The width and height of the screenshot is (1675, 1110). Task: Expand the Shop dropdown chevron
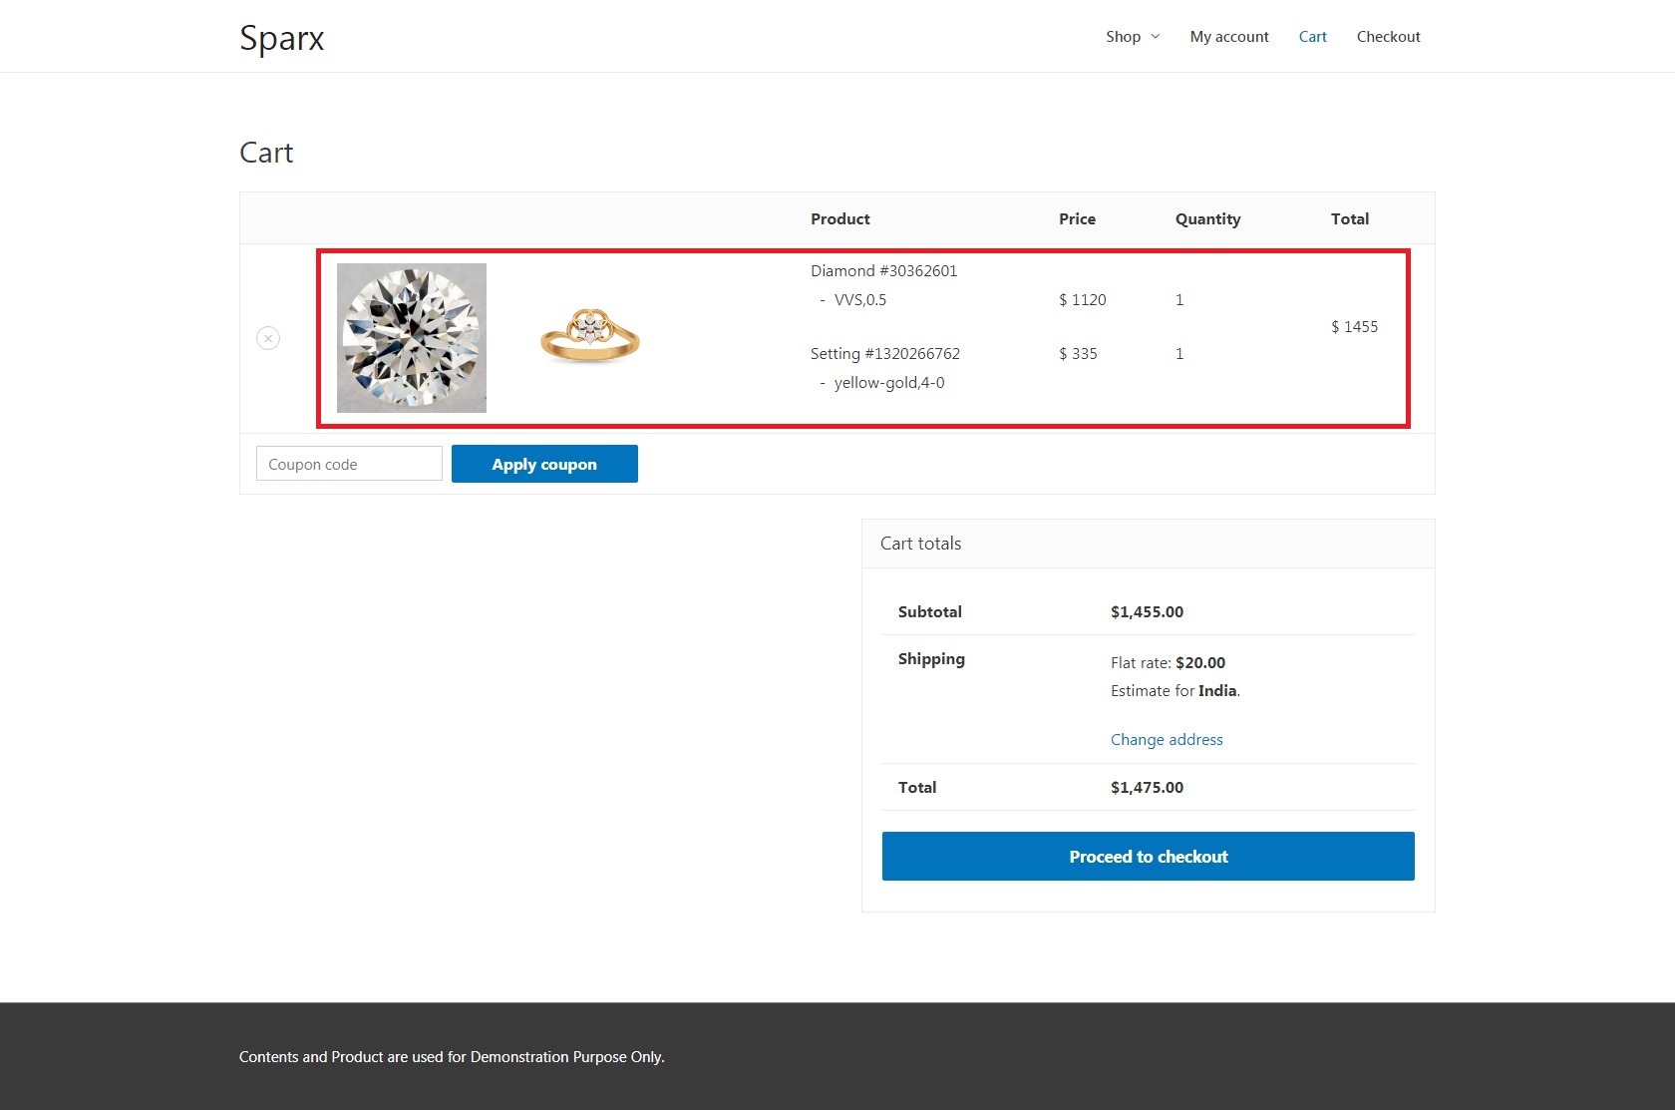coord(1156,37)
